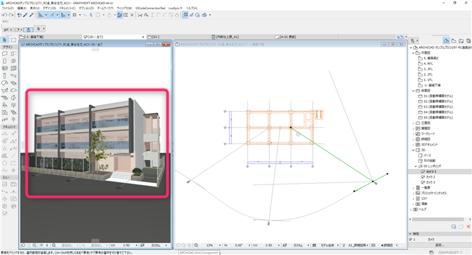Click the navigator horizontal scrollbar
The width and height of the screenshot is (472, 255).
click(440, 219)
